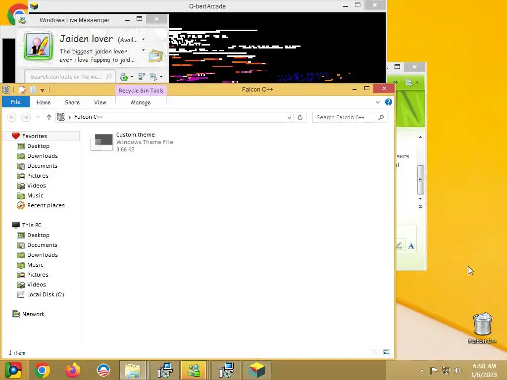Open Google Chrome from the taskbar

coord(42,370)
